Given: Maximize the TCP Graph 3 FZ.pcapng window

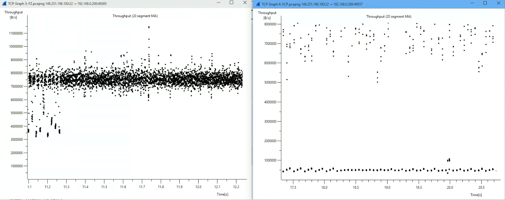Looking at the screenshot, I should click(x=231, y=3).
